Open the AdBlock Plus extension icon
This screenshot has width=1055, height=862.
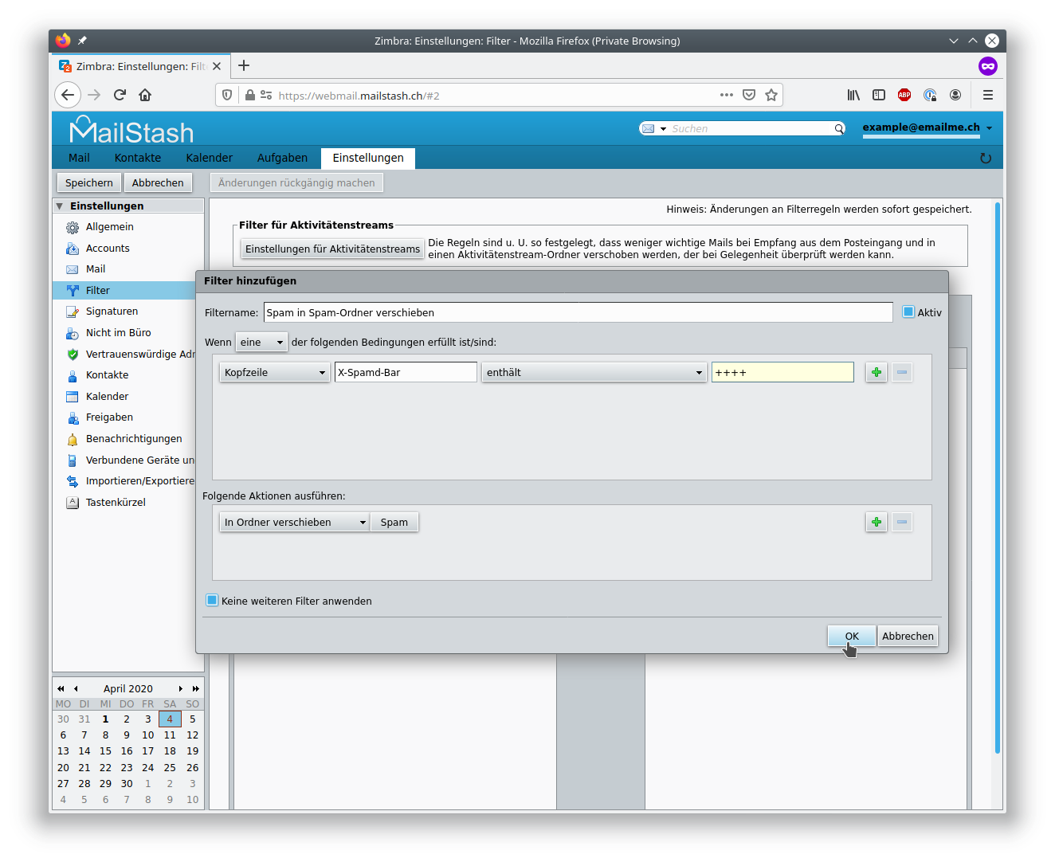tap(904, 95)
